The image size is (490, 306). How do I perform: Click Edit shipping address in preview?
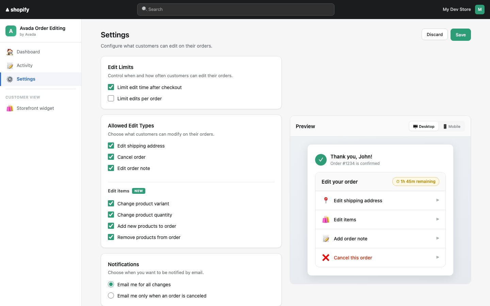tap(358, 201)
